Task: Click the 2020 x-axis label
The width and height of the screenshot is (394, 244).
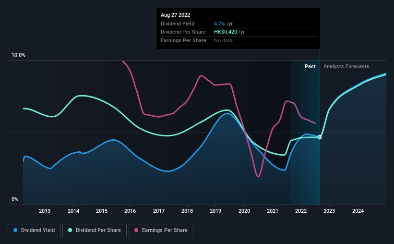Action: (244, 211)
